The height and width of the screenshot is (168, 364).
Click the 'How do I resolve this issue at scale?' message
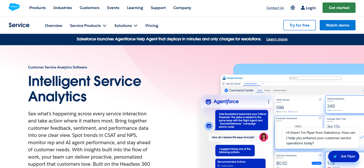tap(233, 137)
